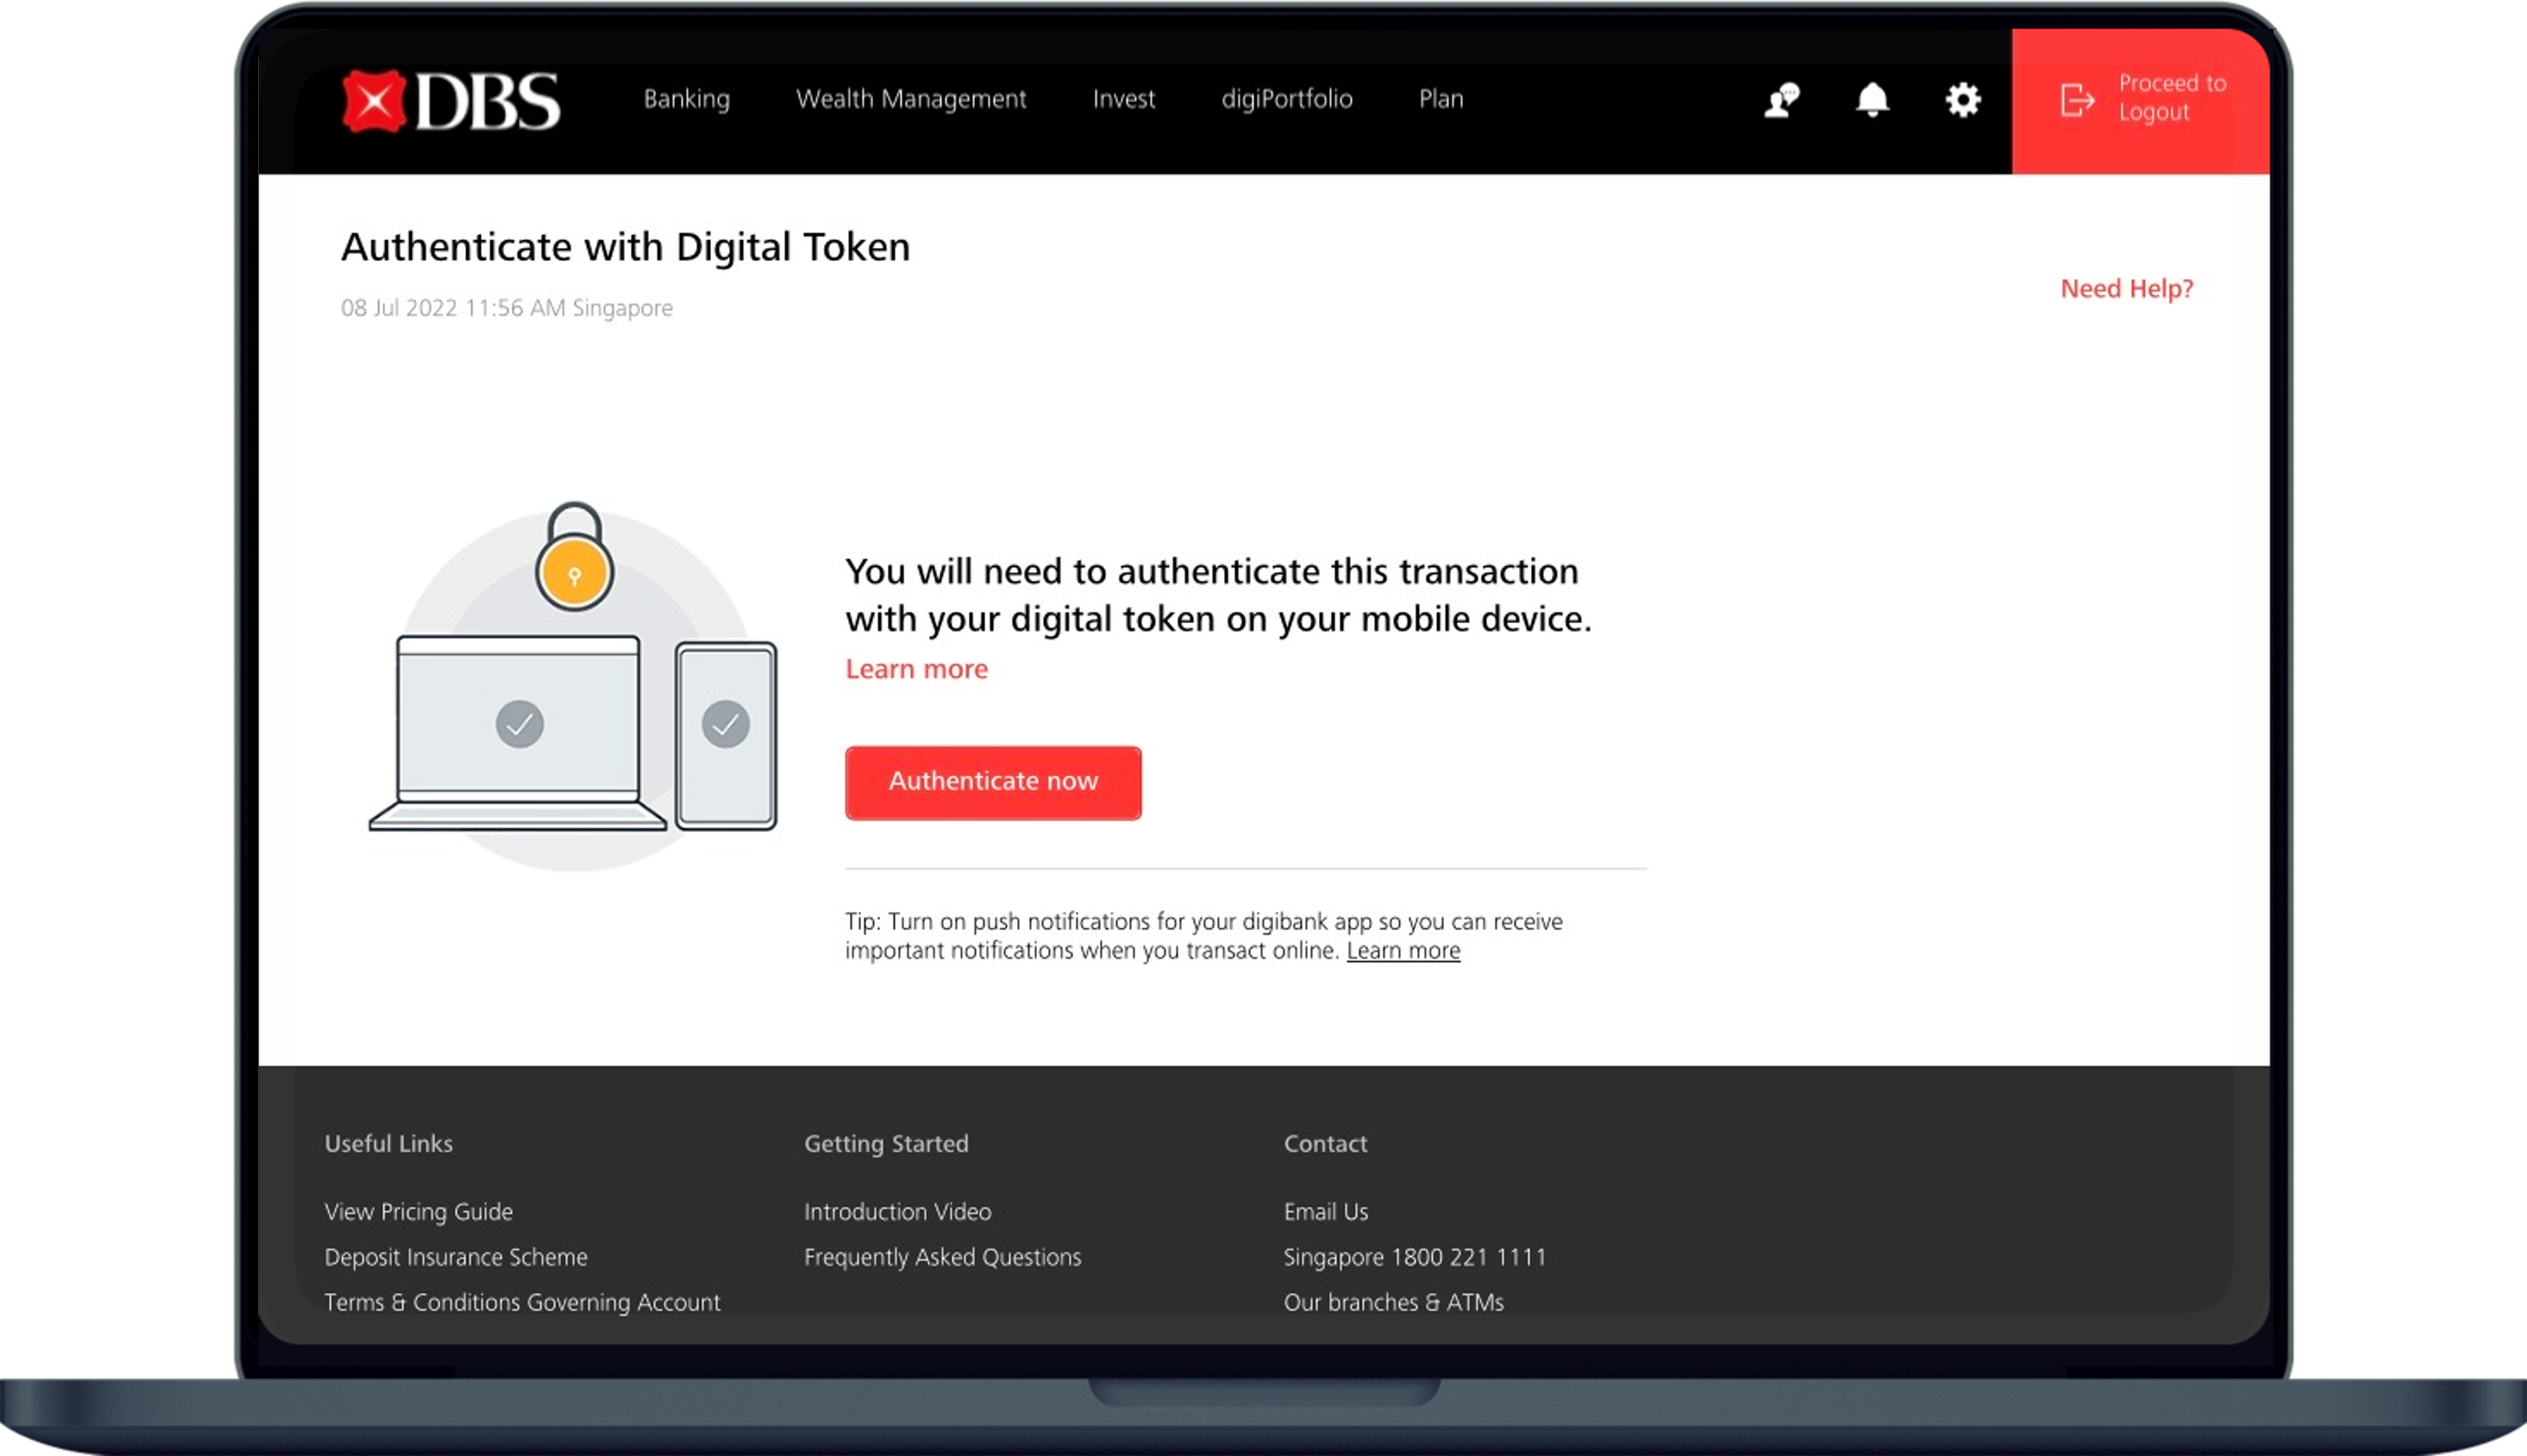Click the 'You will need to authenticate' message
This screenshot has width=2527, height=1456.
[x=1219, y=595]
